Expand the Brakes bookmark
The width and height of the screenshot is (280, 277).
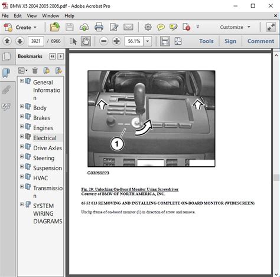tap(22, 116)
